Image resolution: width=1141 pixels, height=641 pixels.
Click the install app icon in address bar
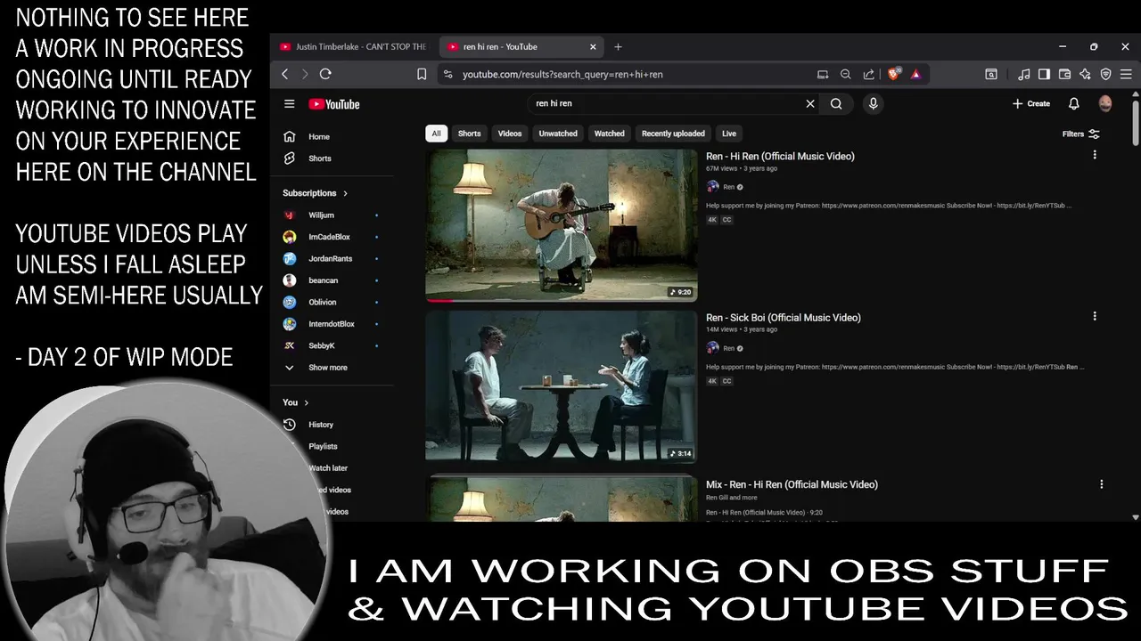point(823,75)
